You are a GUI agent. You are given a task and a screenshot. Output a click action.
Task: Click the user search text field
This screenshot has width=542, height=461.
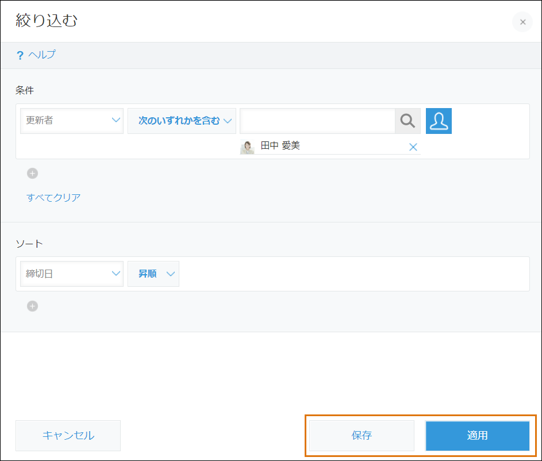[x=317, y=121]
